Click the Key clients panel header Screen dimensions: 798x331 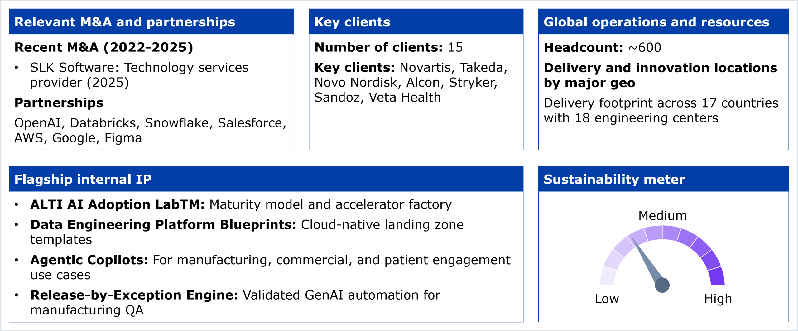click(x=352, y=22)
